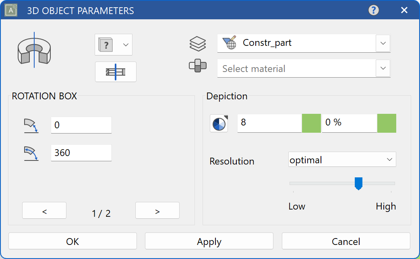Click the section alignment button below the question dropdown
This screenshot has width=420, height=259.
tap(116, 72)
